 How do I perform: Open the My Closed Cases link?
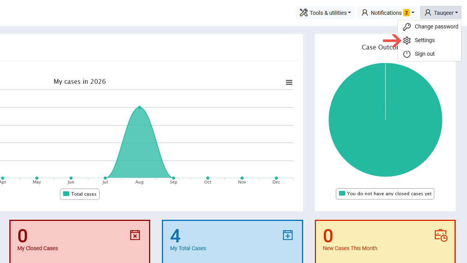[x=38, y=248]
